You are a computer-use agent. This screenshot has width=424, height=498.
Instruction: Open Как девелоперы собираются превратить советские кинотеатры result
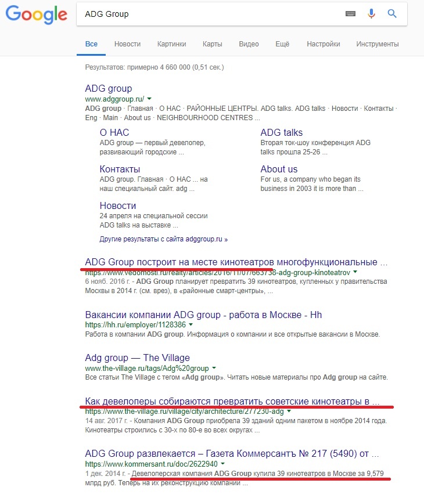coord(232,402)
